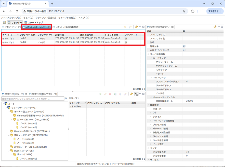Click the assign-node-to-scope icon
The height and width of the screenshot is (167, 225).
pos(115,94)
